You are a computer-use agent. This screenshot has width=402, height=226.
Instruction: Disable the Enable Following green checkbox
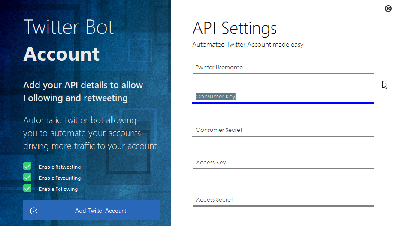(x=27, y=188)
